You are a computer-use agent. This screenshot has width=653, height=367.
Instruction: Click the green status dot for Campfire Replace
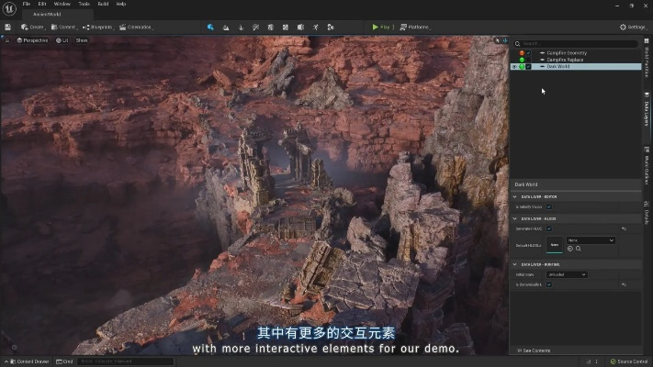(522, 60)
